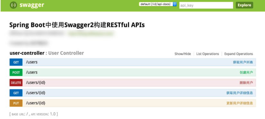Click the PUT badge for /users/{id}
265x119 pixels.
pos(16,103)
